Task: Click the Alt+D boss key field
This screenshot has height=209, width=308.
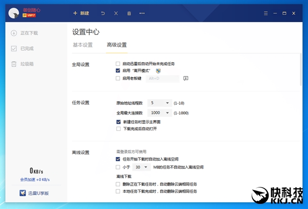Action: click(162, 79)
